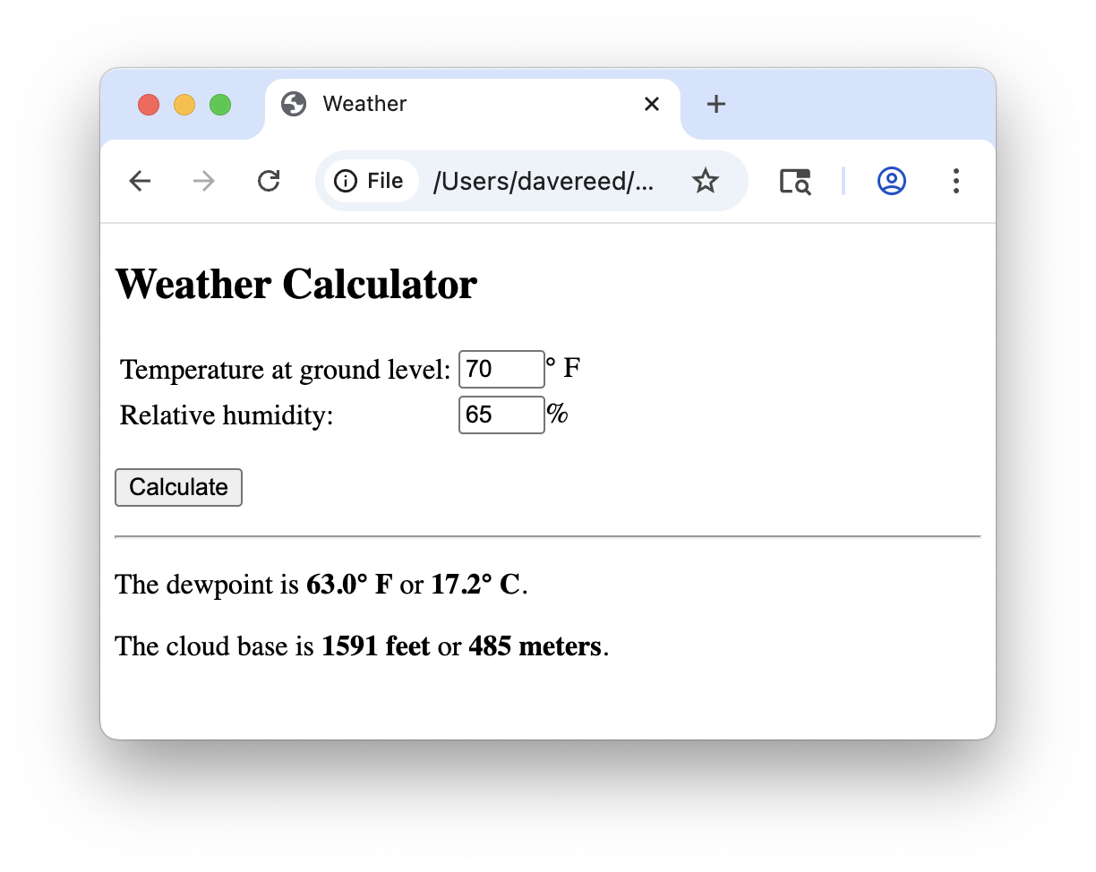Open Chrome's three-dot menu
This screenshot has height=872, width=1096.
click(x=956, y=181)
